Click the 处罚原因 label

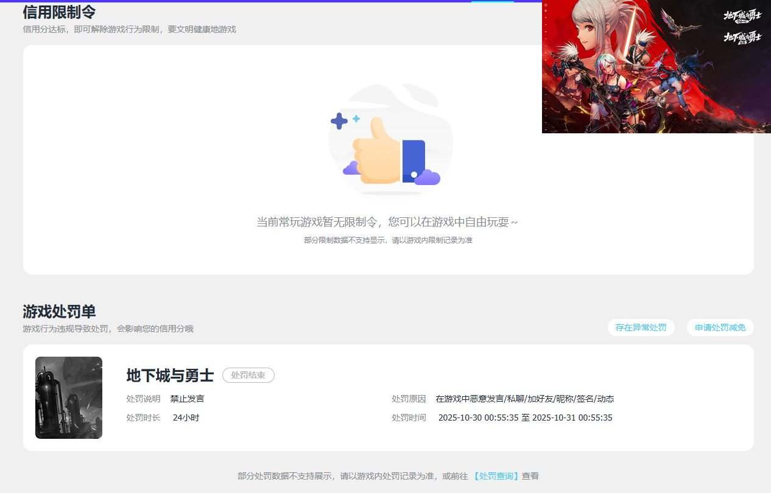[409, 399]
